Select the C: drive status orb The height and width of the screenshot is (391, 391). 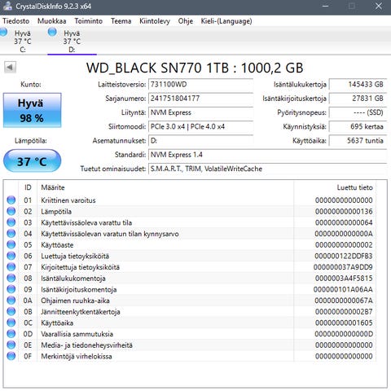point(3,32)
